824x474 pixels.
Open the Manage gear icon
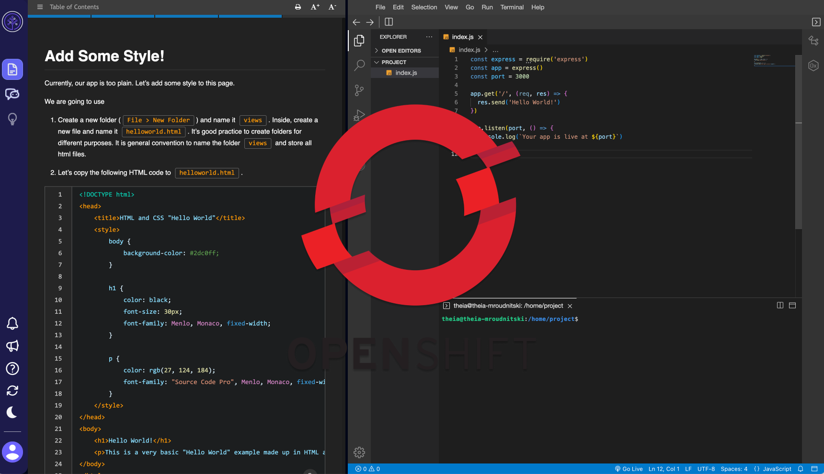[x=359, y=452]
